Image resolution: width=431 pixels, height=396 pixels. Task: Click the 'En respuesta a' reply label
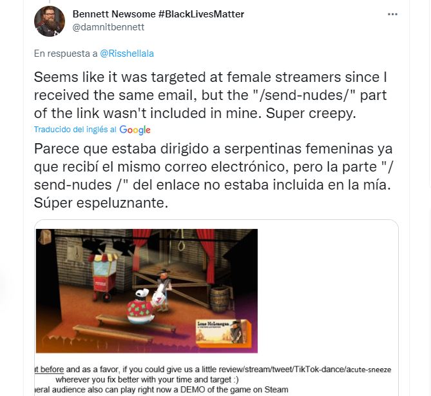66,54
